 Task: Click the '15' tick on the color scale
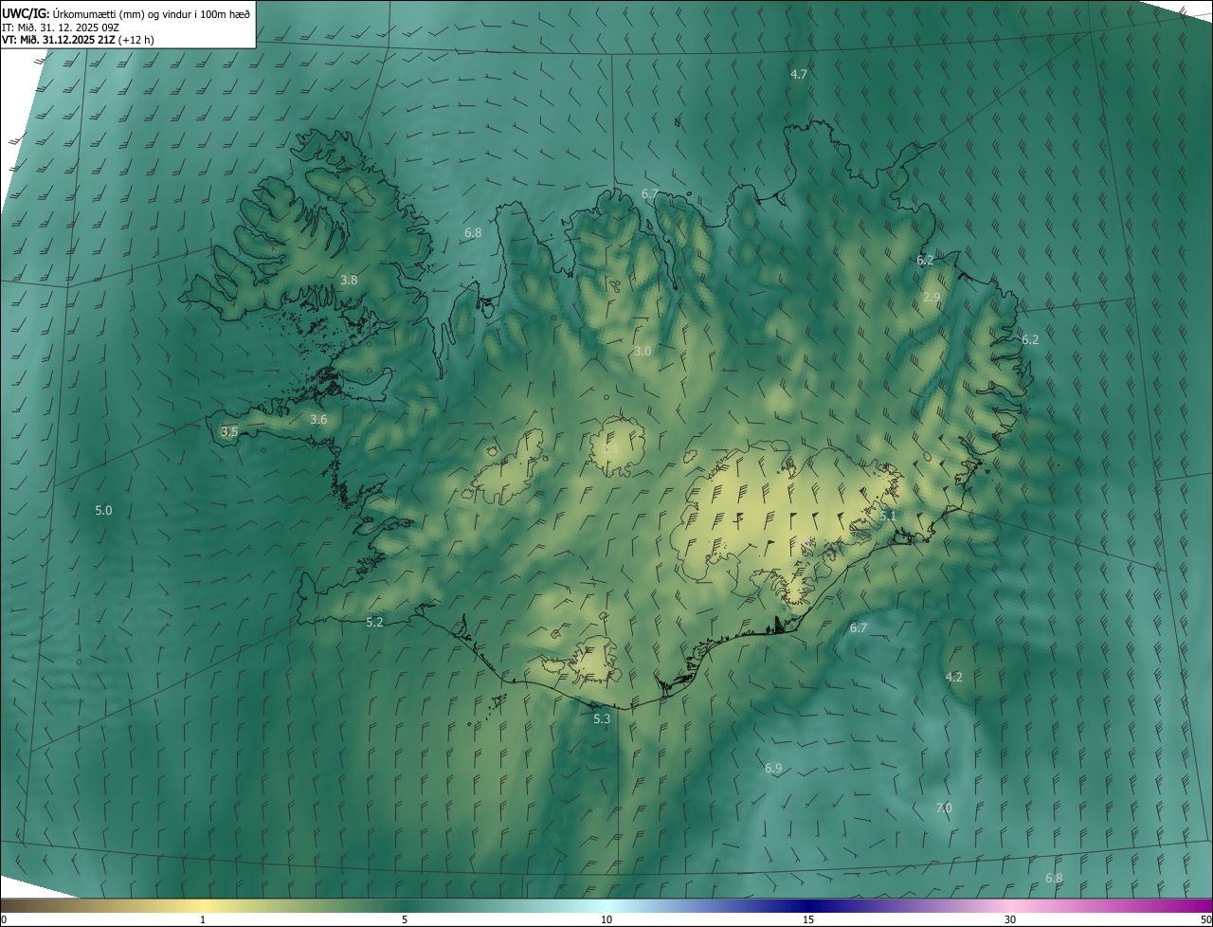pyautogui.click(x=808, y=919)
